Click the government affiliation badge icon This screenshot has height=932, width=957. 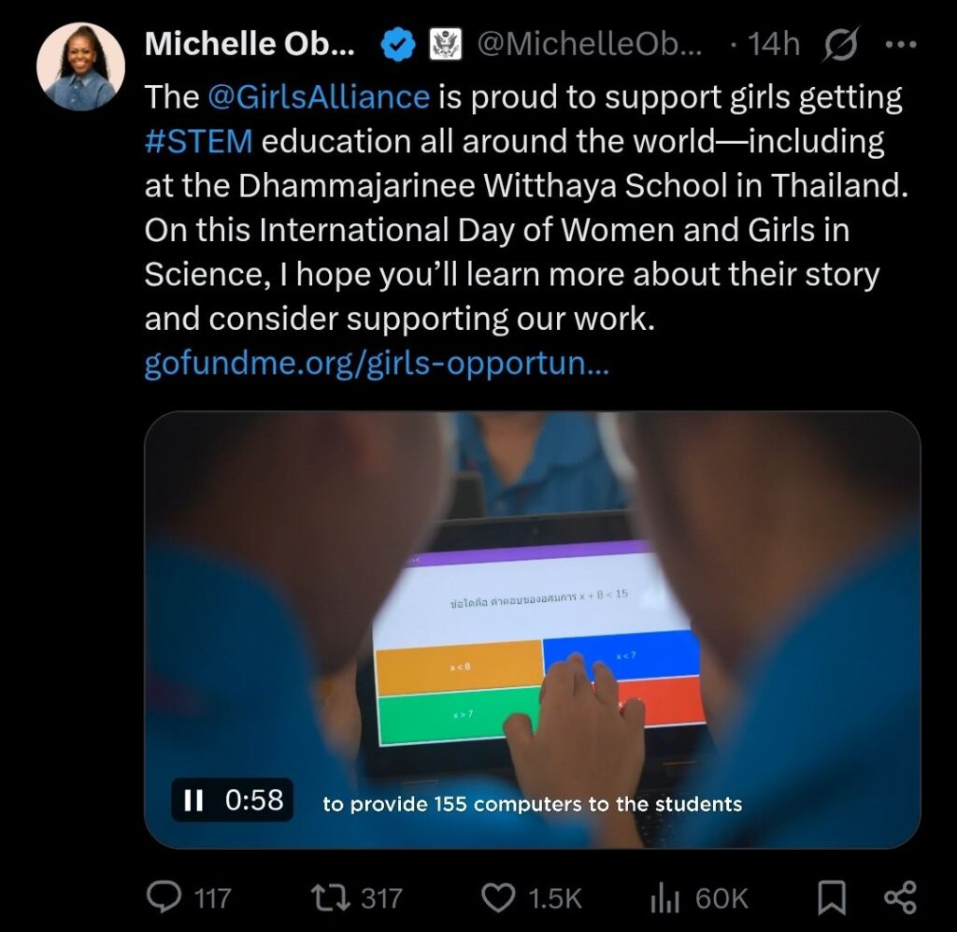click(x=441, y=44)
